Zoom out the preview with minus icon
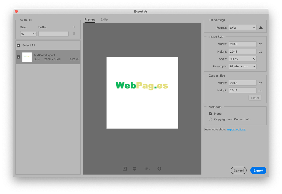This screenshot has height=194, width=282. [x=135, y=169]
